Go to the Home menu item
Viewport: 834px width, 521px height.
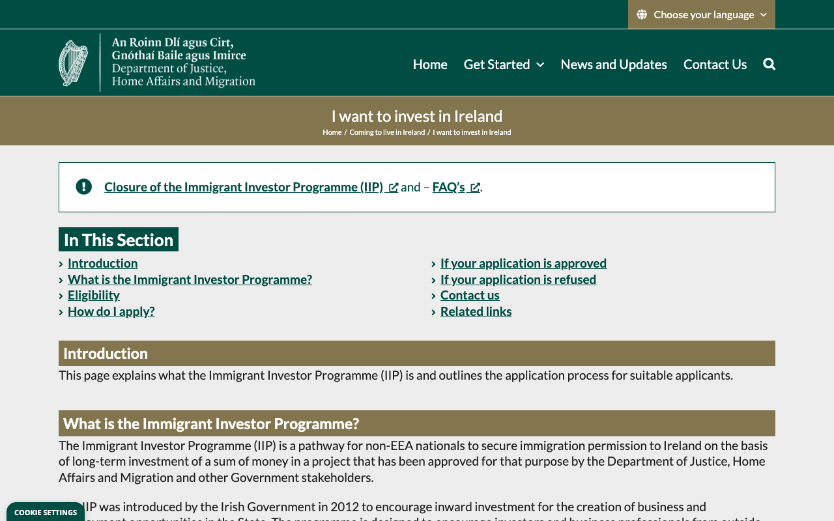pyautogui.click(x=430, y=64)
